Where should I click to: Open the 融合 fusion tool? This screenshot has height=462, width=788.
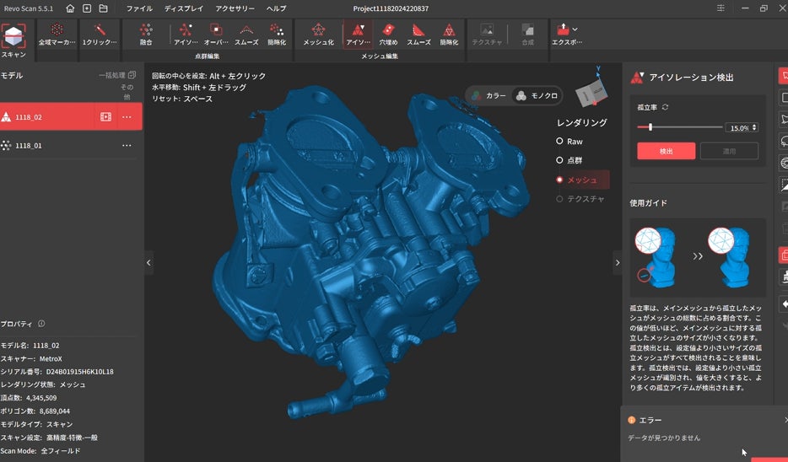coord(146,34)
